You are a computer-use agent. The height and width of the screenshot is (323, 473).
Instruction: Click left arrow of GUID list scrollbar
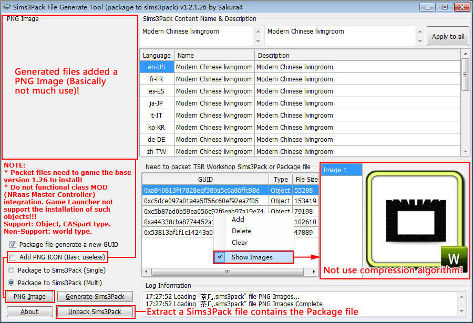pyautogui.click(x=146, y=272)
